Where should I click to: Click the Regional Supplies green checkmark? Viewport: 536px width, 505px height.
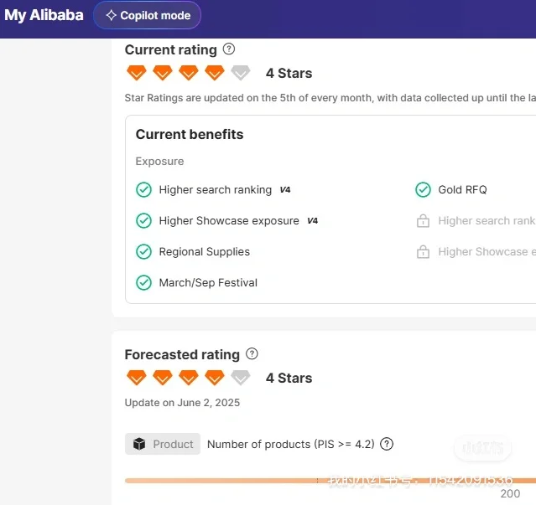(143, 252)
